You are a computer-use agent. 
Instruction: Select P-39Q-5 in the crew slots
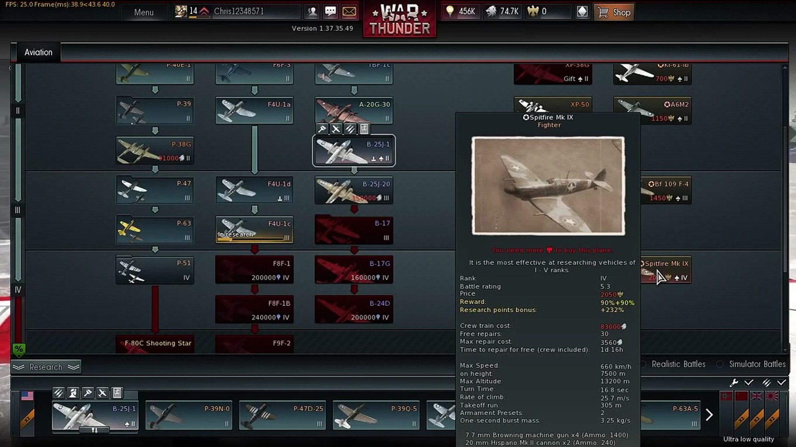[376, 415]
